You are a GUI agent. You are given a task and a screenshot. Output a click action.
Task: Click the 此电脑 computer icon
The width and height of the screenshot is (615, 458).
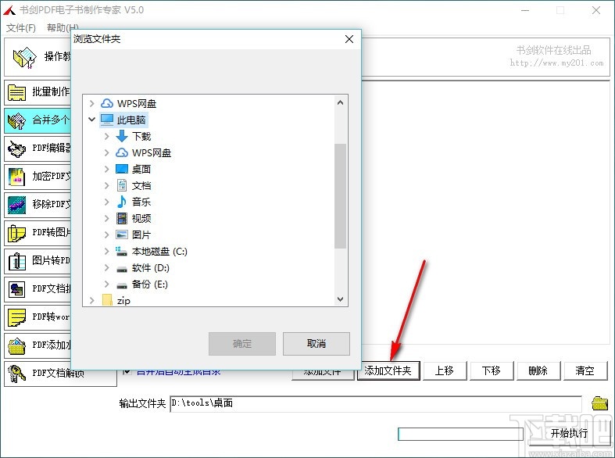tap(107, 120)
